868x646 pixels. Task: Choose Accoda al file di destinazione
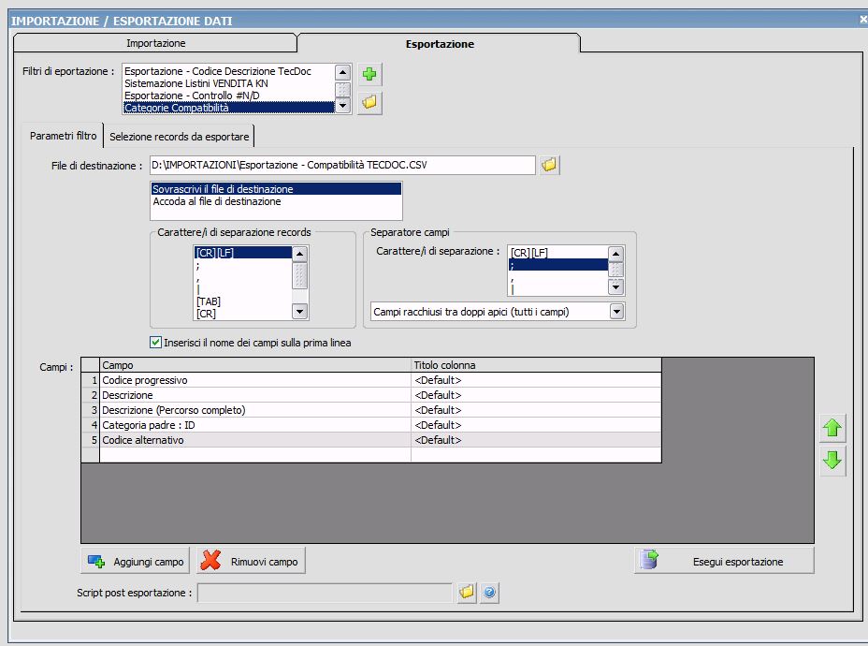click(276, 201)
